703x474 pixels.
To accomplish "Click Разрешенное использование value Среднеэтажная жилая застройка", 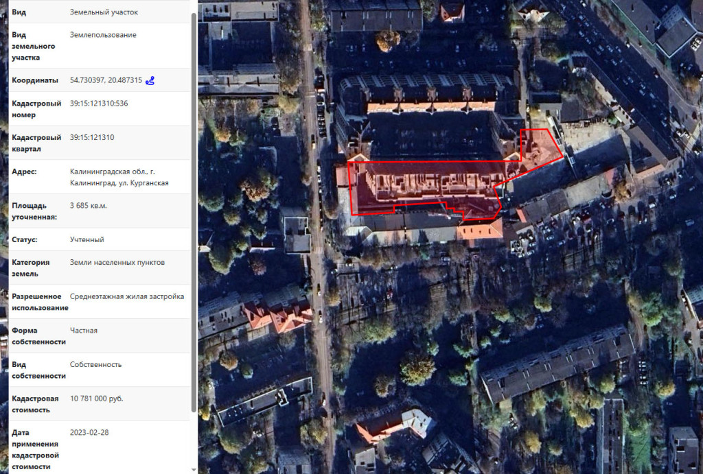I will point(126,297).
